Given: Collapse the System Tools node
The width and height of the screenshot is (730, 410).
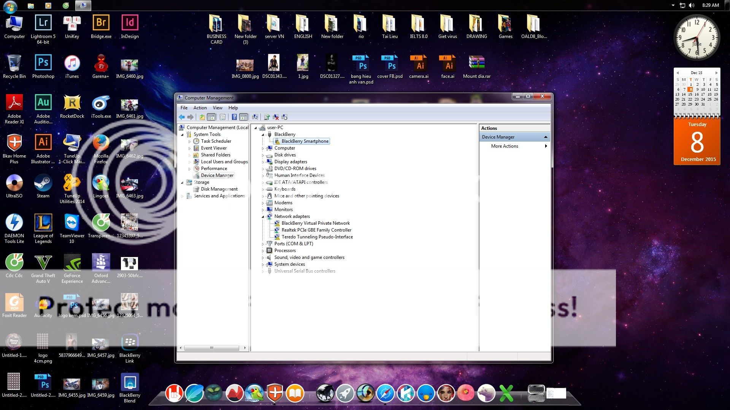Looking at the screenshot, I should (182, 135).
